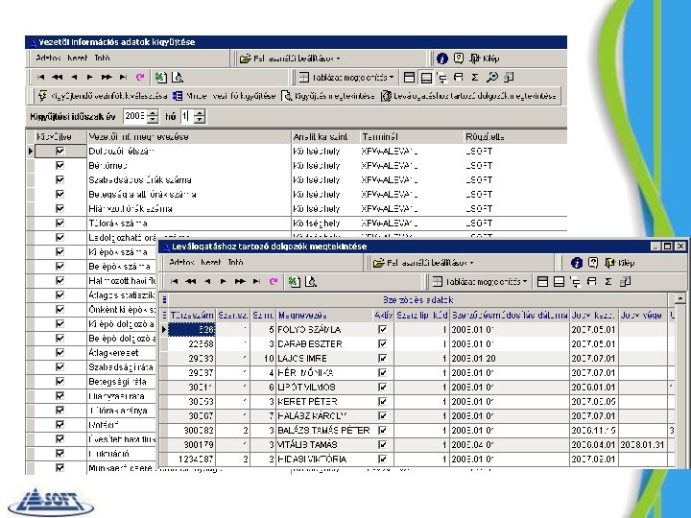Toggle Kigyűjtve checkbox for Átlagkereset row
The height and width of the screenshot is (518, 691).
coord(60,353)
